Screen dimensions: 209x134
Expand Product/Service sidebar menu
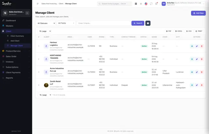click(16, 51)
